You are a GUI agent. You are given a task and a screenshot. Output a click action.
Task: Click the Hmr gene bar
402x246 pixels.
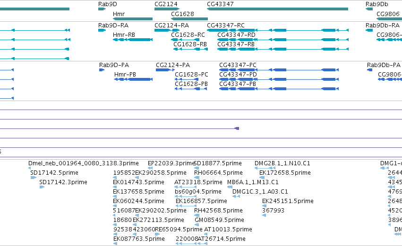tap(133, 19)
